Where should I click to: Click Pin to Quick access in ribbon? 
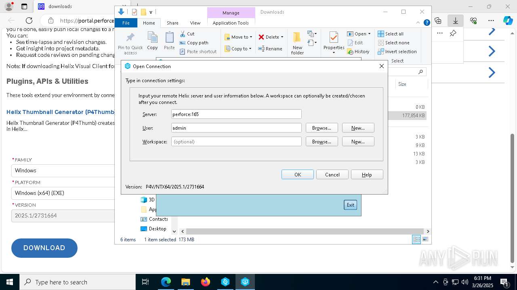tap(130, 43)
